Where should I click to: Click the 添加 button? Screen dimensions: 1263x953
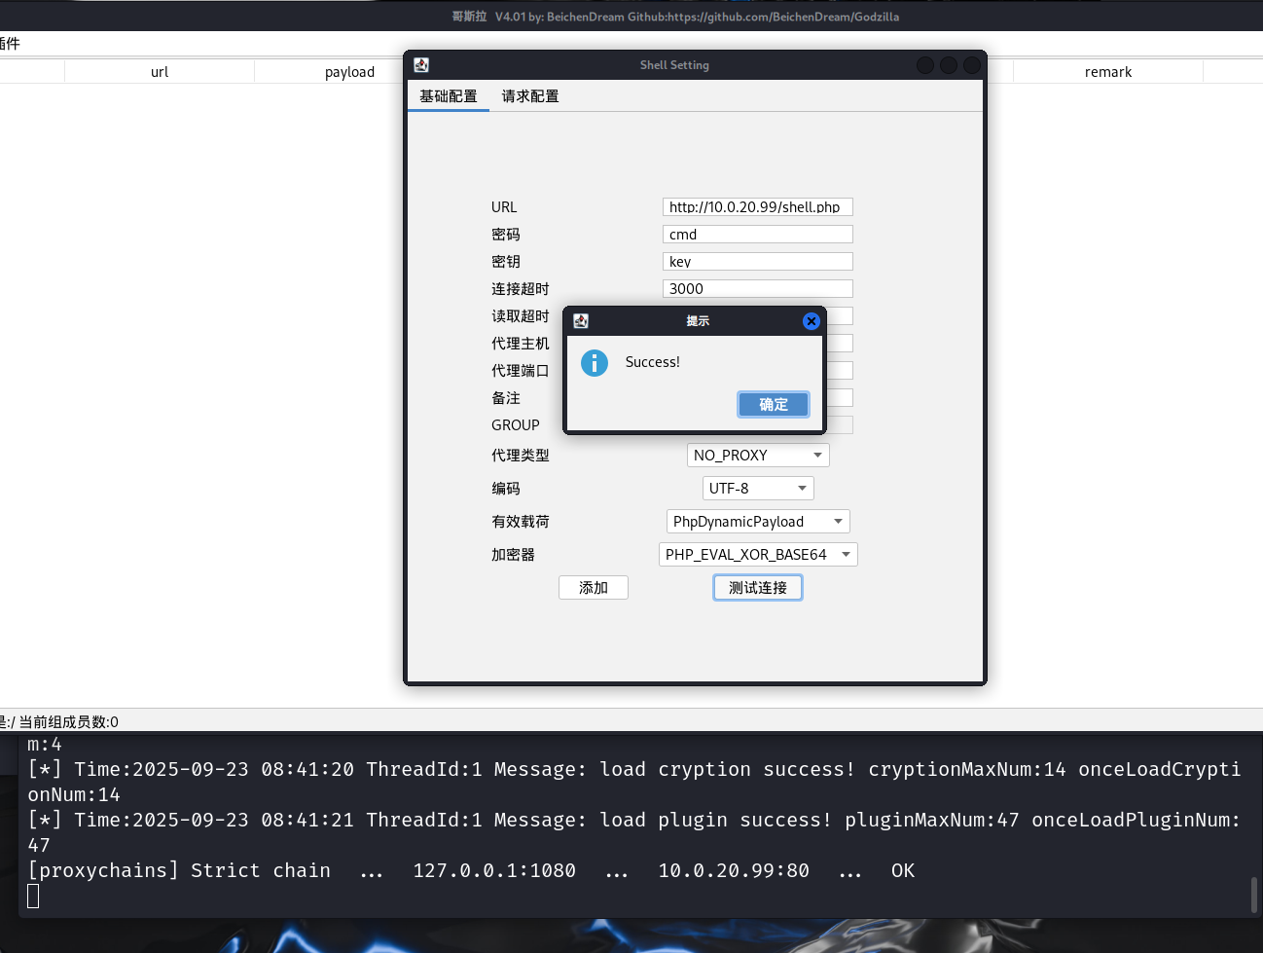click(594, 588)
